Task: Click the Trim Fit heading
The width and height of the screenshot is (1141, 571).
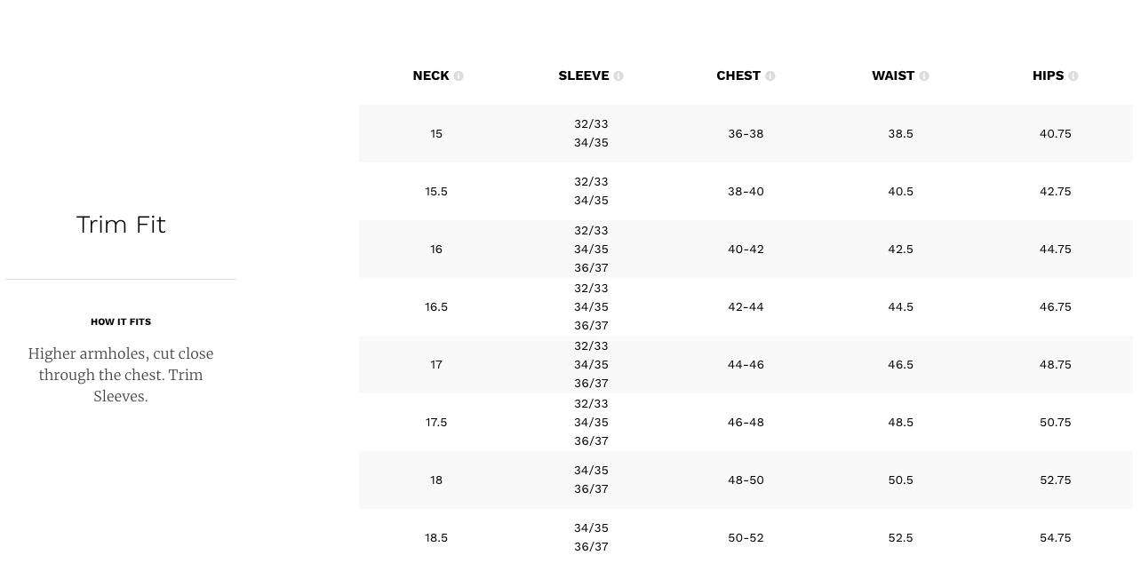Action: click(121, 225)
